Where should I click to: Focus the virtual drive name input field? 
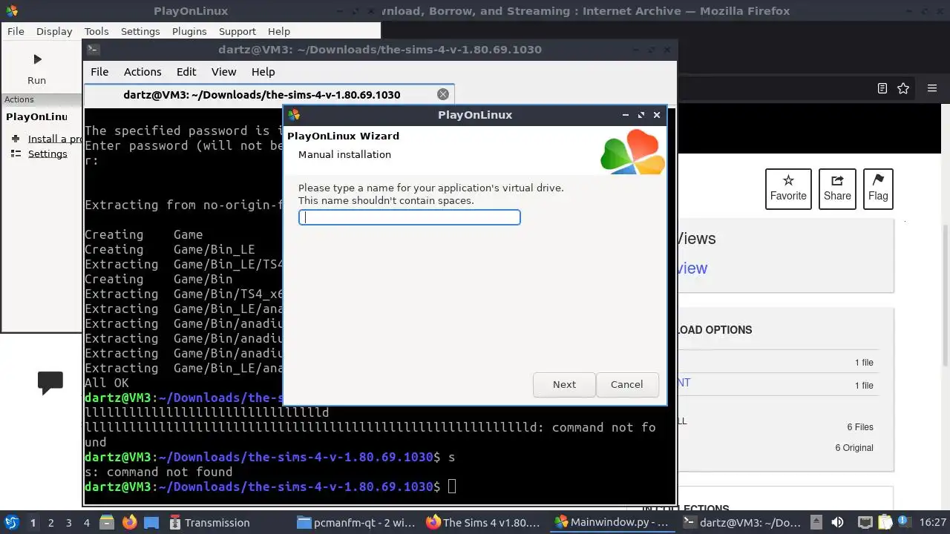tap(410, 217)
